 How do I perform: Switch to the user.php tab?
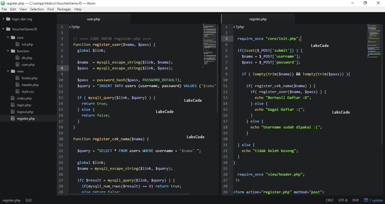pyautogui.click(x=93, y=19)
